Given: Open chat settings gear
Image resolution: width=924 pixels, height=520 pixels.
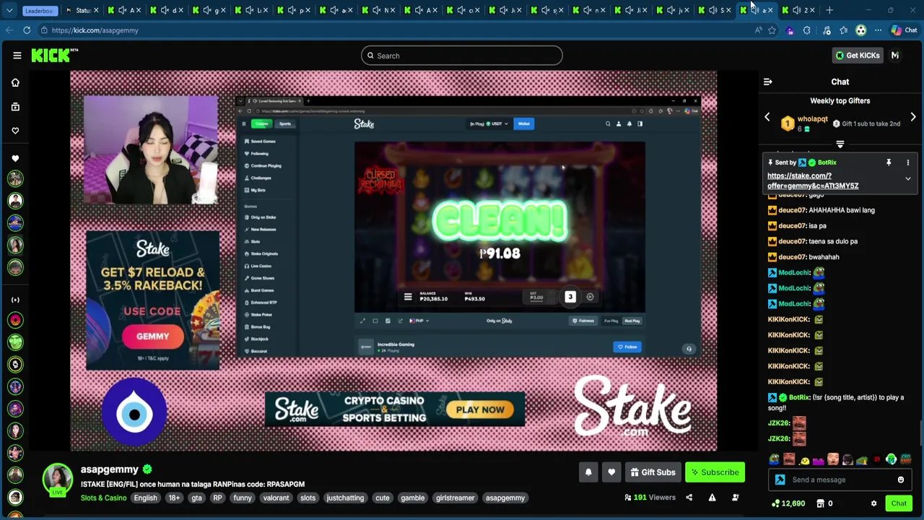Looking at the screenshot, I should pos(873,503).
